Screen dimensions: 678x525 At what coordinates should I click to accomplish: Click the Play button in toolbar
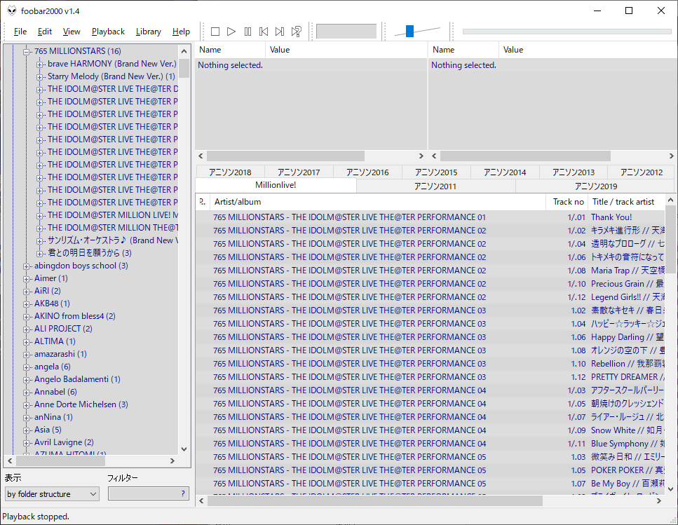coord(231,32)
